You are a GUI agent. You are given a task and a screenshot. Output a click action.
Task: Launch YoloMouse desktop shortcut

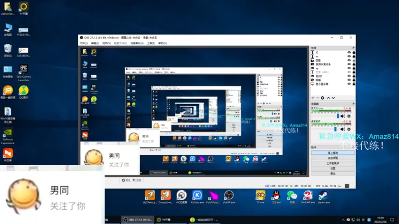point(213,197)
